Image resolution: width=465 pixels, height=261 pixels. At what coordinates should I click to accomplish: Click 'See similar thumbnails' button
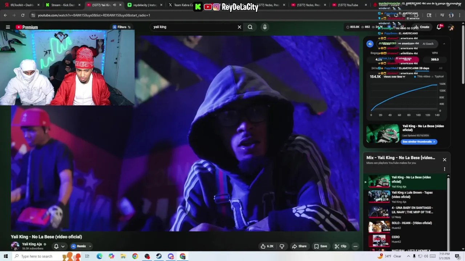click(419, 142)
